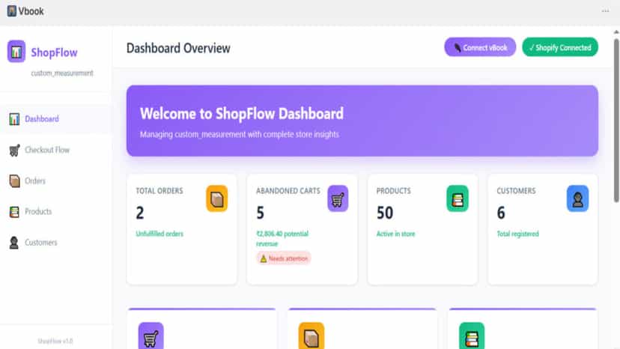
Task: Click the scrollbar up arrow
Action: [x=616, y=32]
